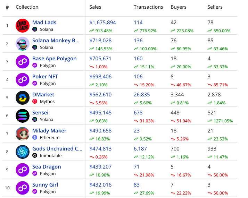248x198 pixels.
Task: Click the Ethereum chain label
Action: click(50, 138)
